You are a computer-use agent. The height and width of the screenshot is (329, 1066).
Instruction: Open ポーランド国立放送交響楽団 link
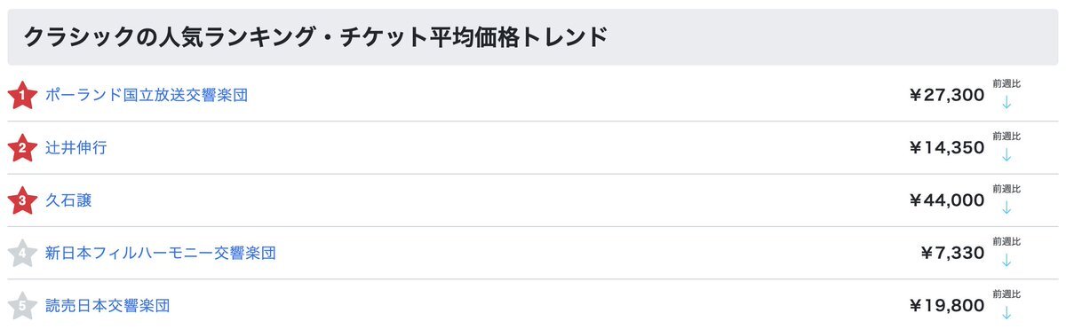147,95
